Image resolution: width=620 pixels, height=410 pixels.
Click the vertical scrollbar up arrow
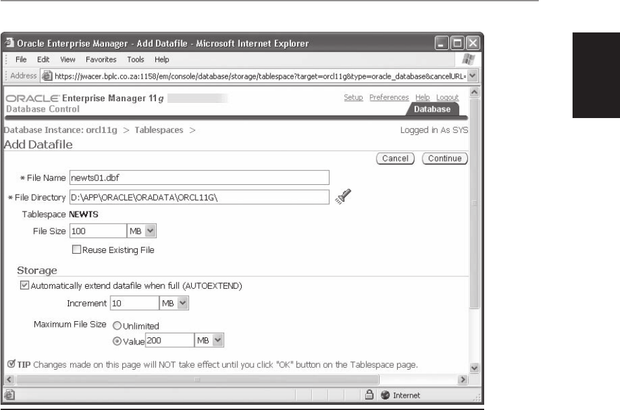[474, 92]
